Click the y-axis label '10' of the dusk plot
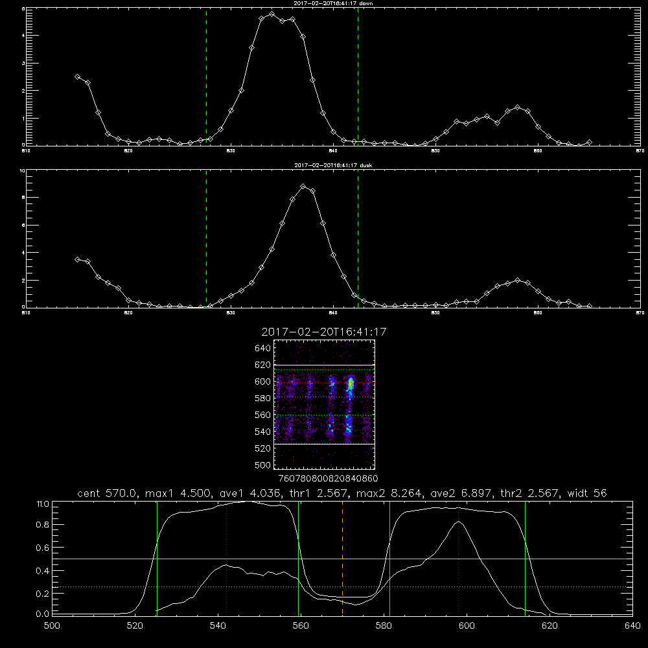The width and height of the screenshot is (648, 648). 22,170
